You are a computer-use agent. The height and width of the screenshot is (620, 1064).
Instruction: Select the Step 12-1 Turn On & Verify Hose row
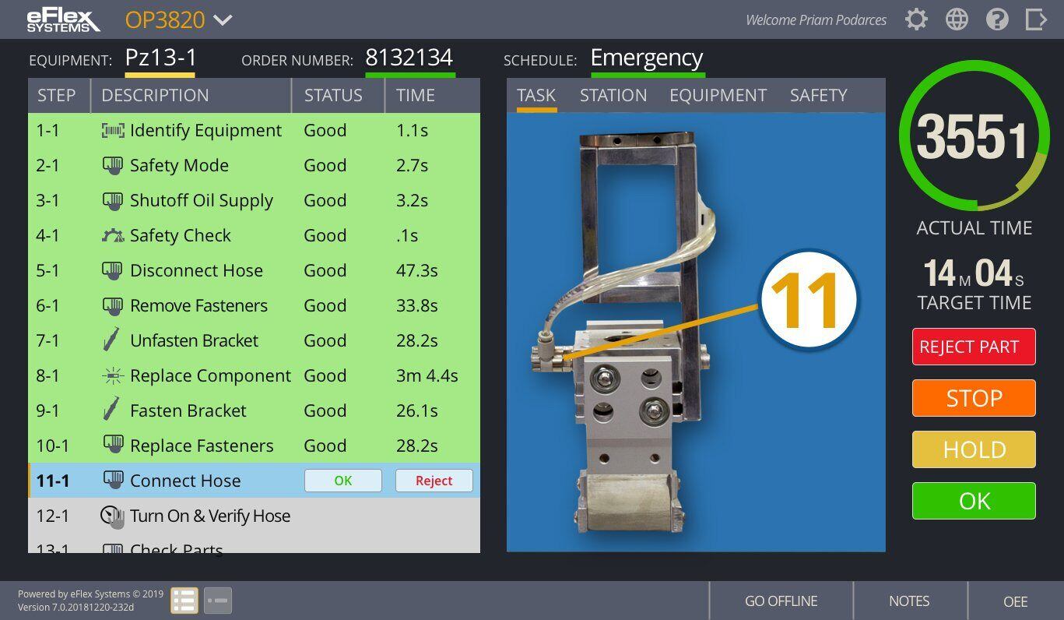[234, 516]
